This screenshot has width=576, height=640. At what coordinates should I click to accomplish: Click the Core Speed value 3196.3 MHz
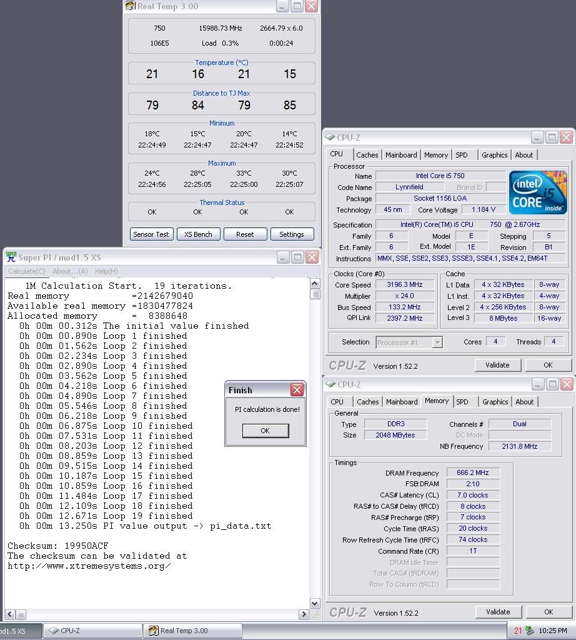tap(404, 284)
